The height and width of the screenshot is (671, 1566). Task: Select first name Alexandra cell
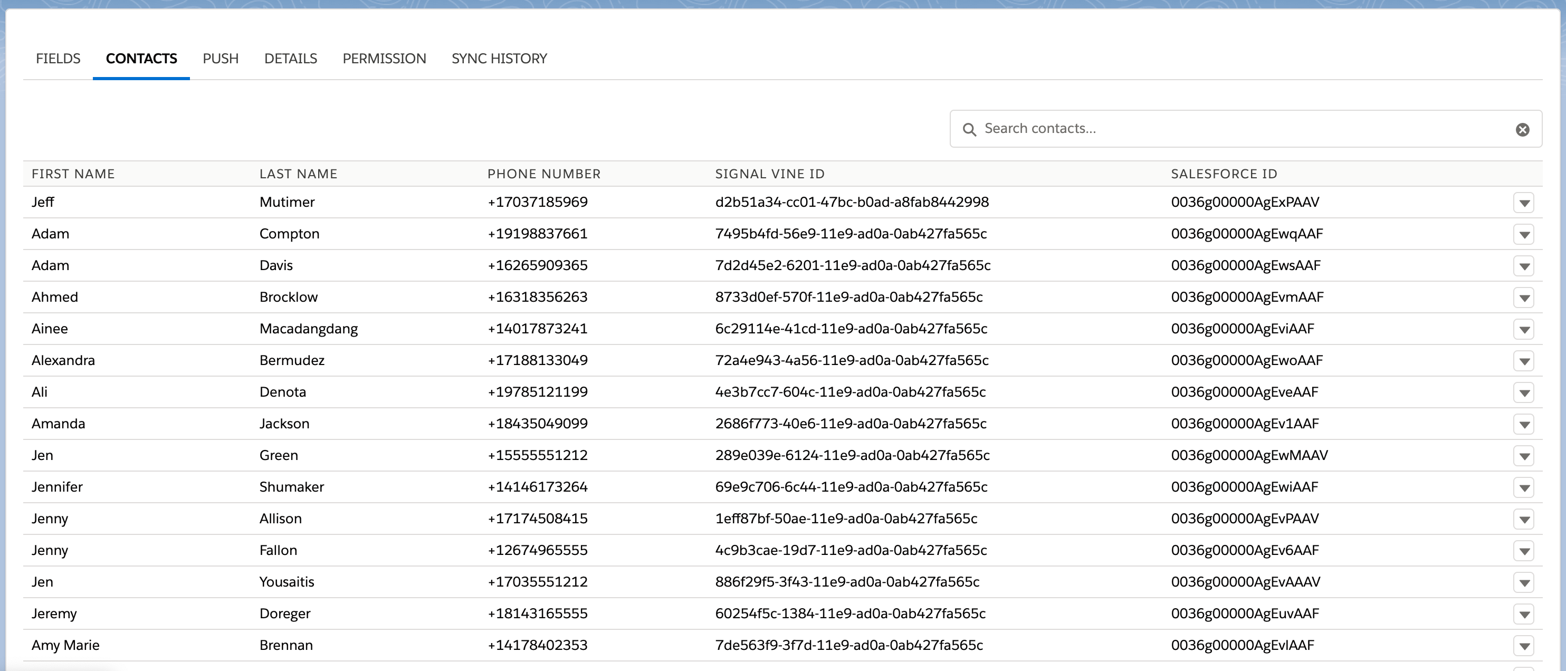click(x=63, y=360)
